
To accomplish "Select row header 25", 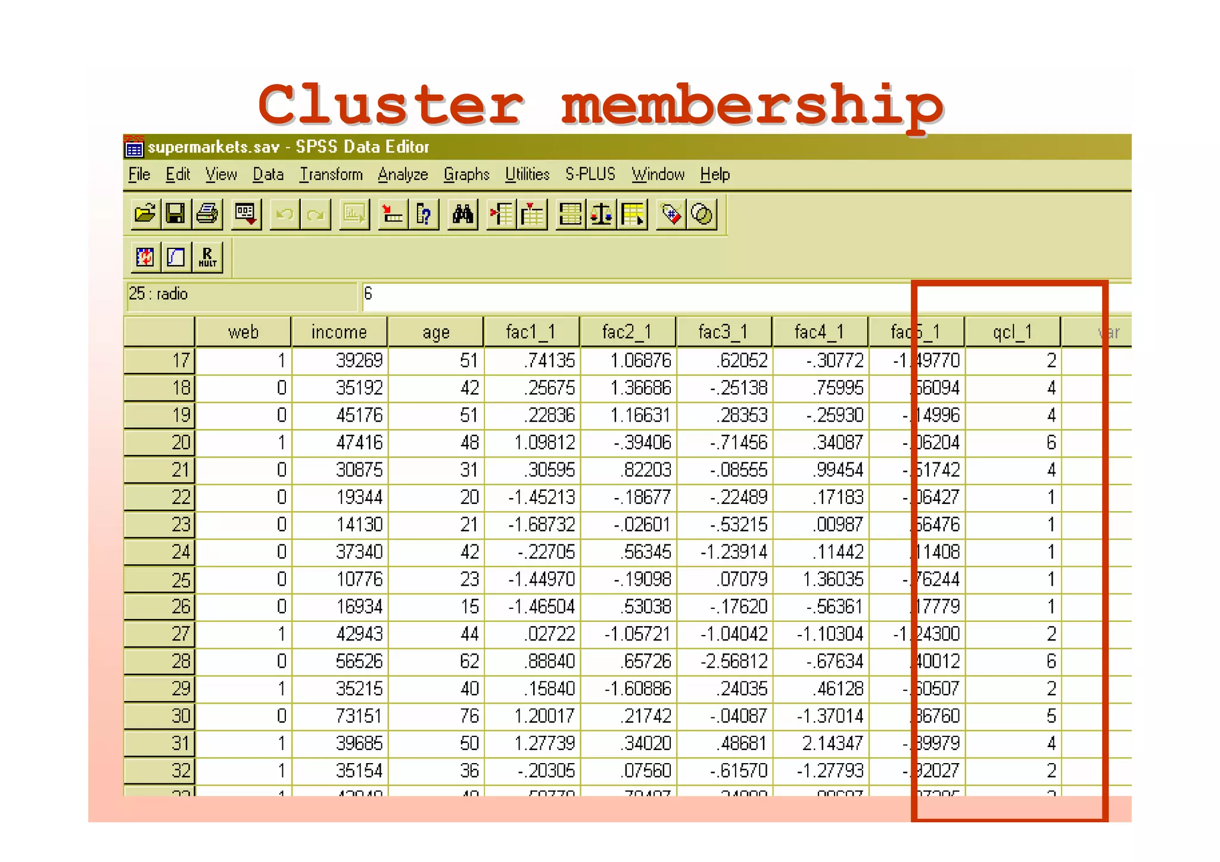I will point(159,580).
